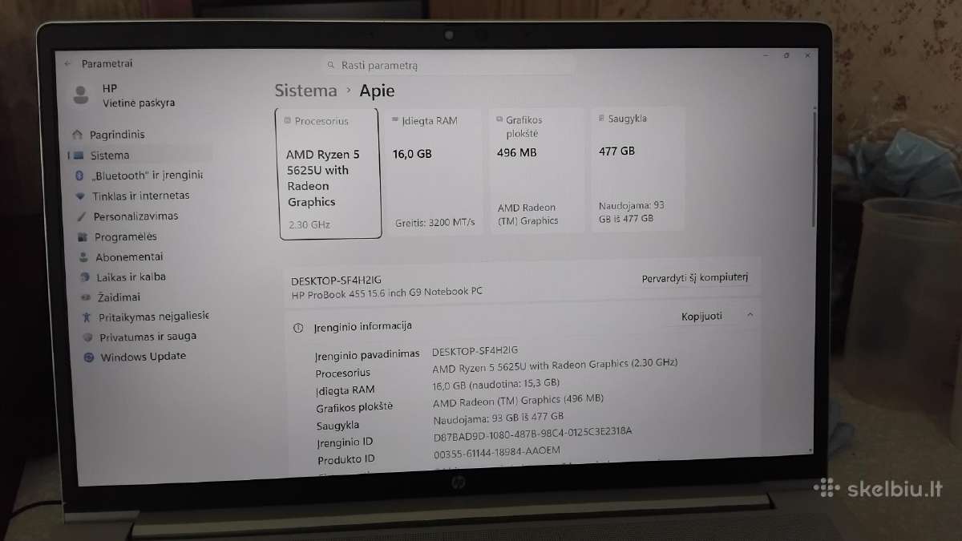Image resolution: width=962 pixels, height=541 pixels.
Task: Select the Saugykla 477 GB card
Action: coord(637,168)
